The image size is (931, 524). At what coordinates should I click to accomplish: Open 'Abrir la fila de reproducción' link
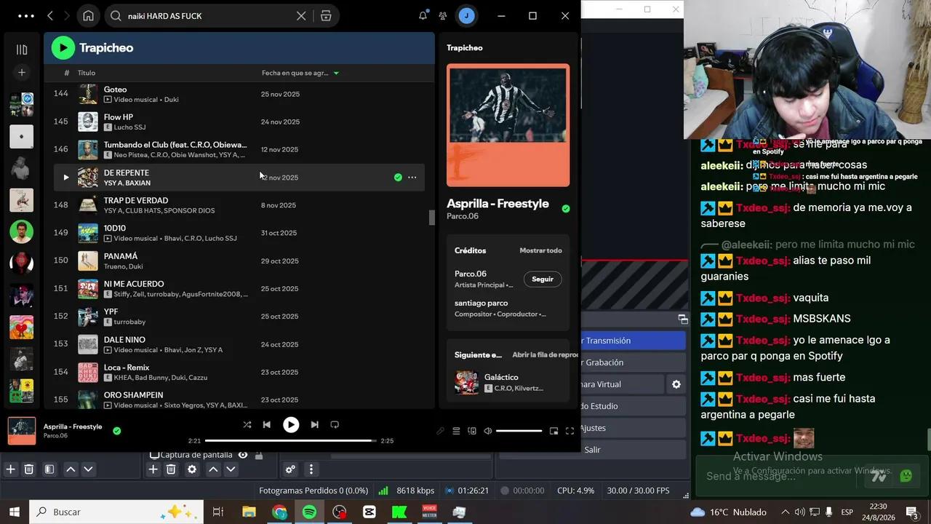coord(545,355)
